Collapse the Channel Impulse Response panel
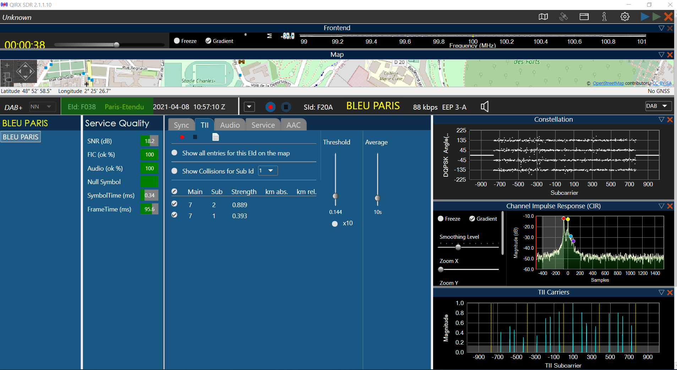677x370 pixels. point(661,206)
